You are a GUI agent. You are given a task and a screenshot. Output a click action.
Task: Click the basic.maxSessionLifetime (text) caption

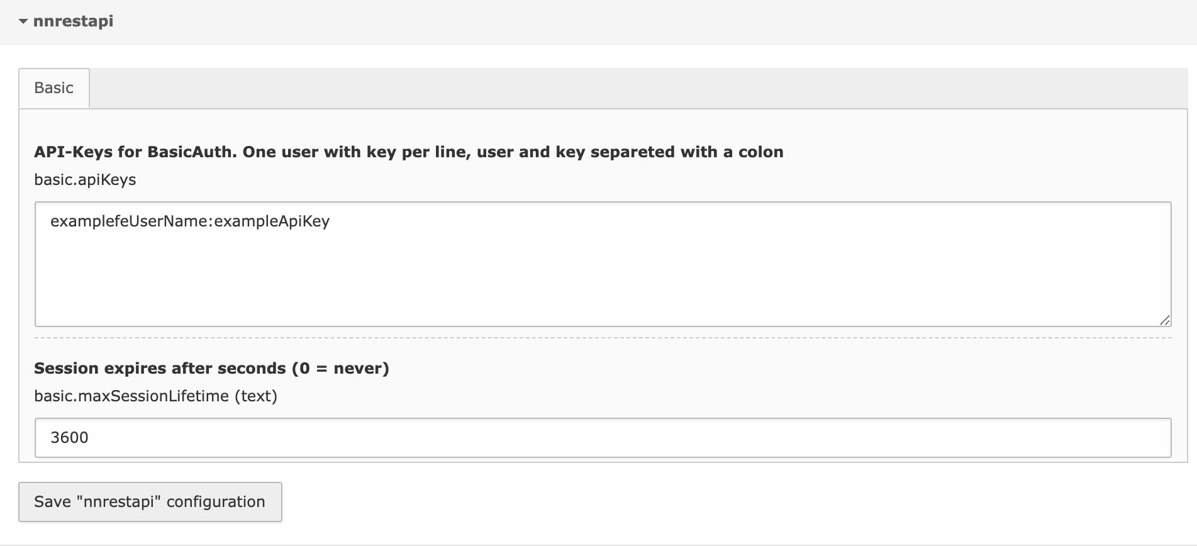tap(155, 396)
